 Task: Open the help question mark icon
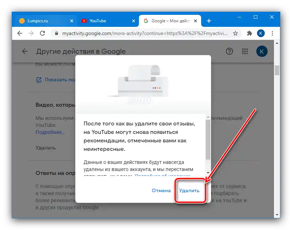[x=229, y=51]
